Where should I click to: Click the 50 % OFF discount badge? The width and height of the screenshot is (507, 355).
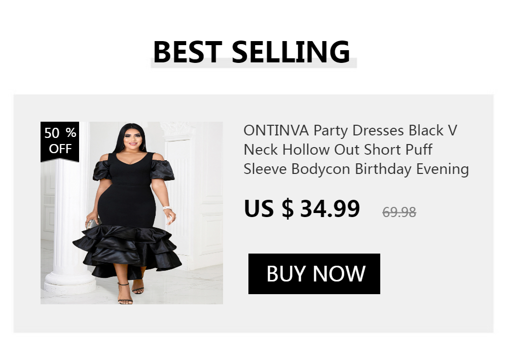(x=60, y=141)
